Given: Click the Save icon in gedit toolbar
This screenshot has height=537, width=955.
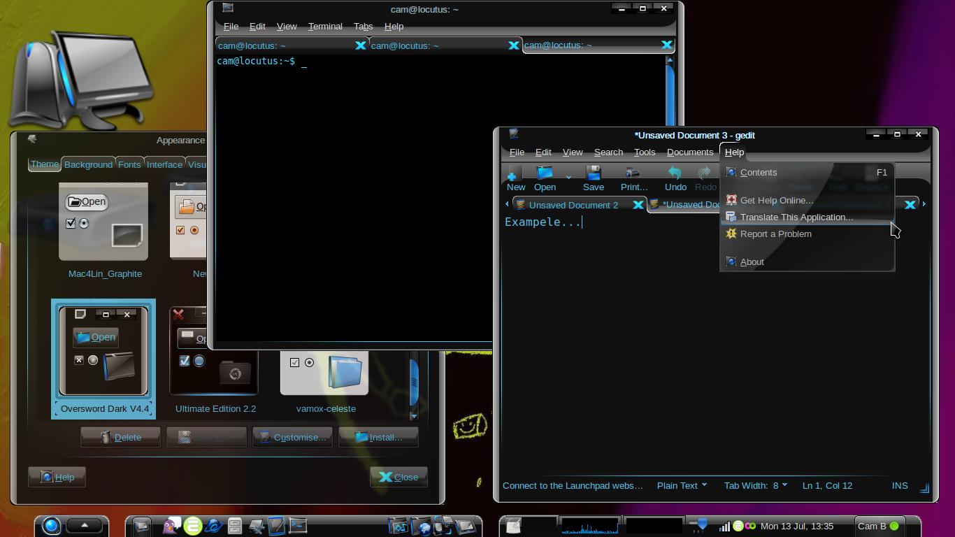Looking at the screenshot, I should [x=594, y=173].
